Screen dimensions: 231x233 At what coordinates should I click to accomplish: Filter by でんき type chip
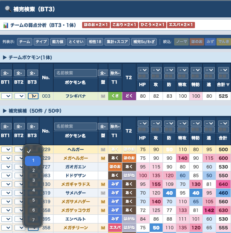[224, 42]
